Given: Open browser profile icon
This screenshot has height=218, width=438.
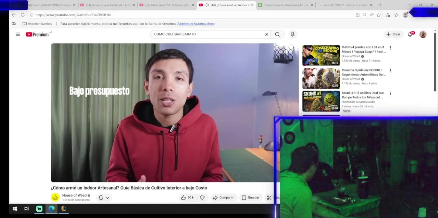Looking at the screenshot, I should 405,15.
